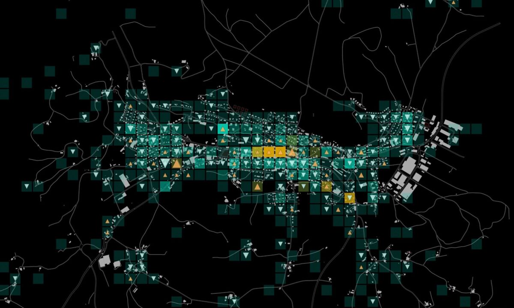The width and height of the screenshot is (514, 308).
Task: Click the bright teal cell without any triangle
Action: (x=165, y=186)
